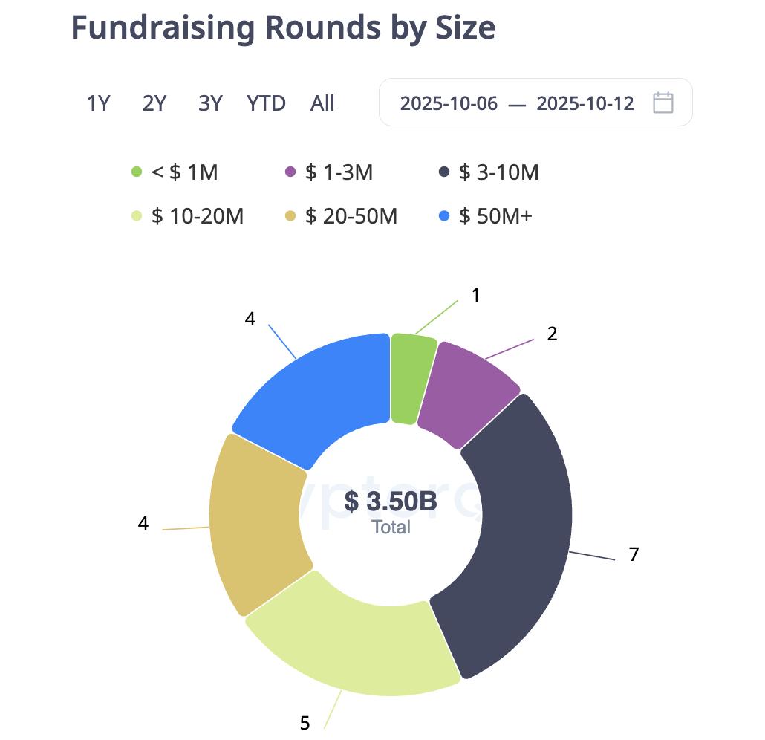Click the start date 2025-10-06 field

(449, 103)
